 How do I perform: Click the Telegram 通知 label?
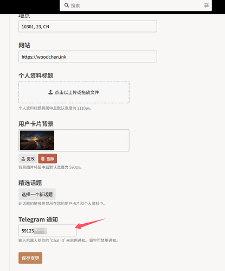click(38, 219)
